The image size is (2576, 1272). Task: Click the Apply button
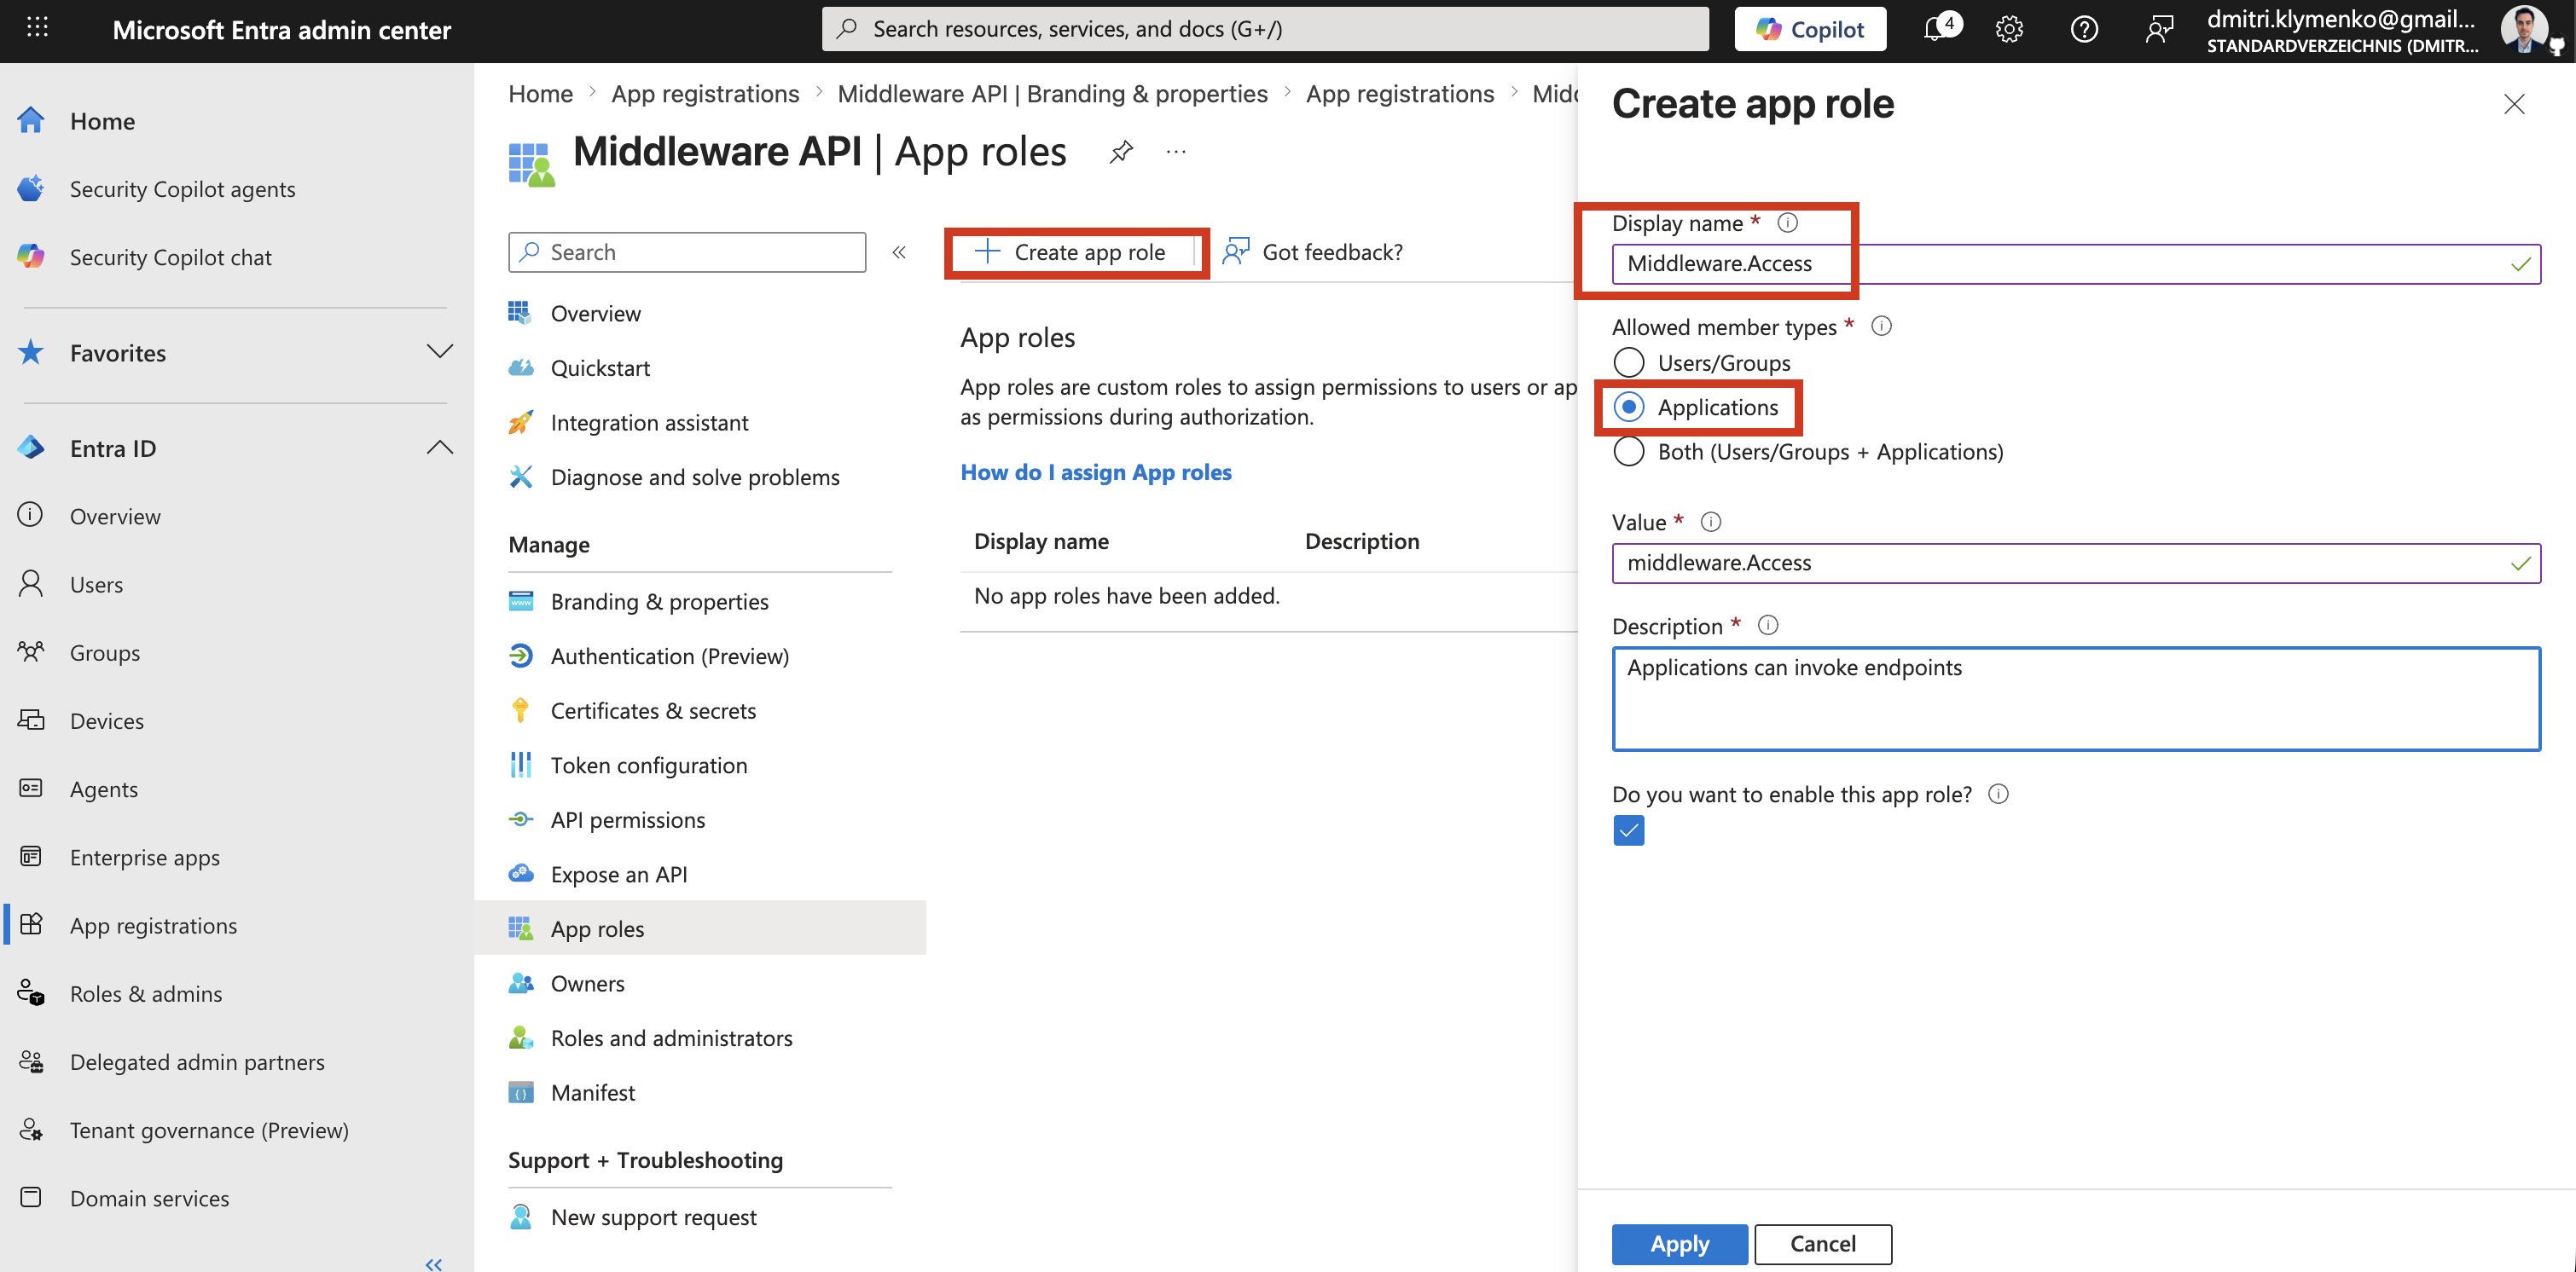point(1679,1244)
